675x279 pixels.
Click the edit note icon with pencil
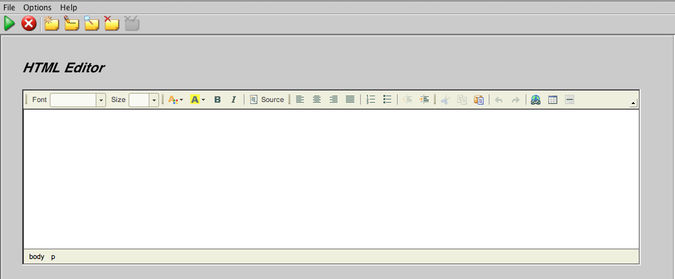coord(72,23)
